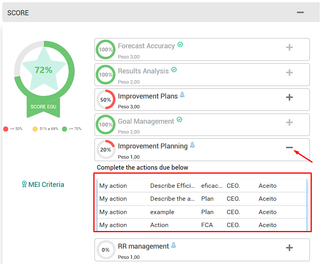Click the verified check icon next to Results Analysis

click(174, 70)
